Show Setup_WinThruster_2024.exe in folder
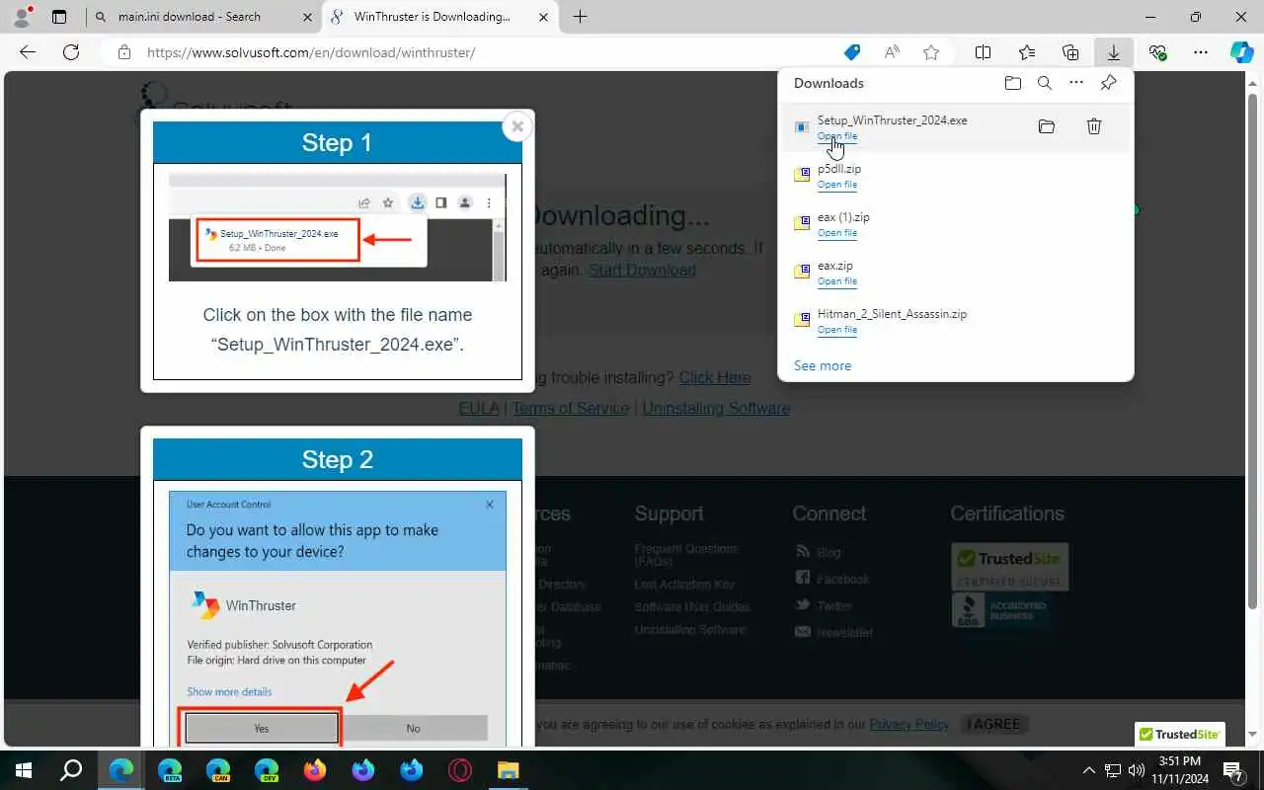 [x=1047, y=126]
